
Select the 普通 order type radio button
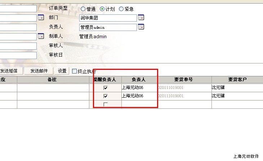83,9
